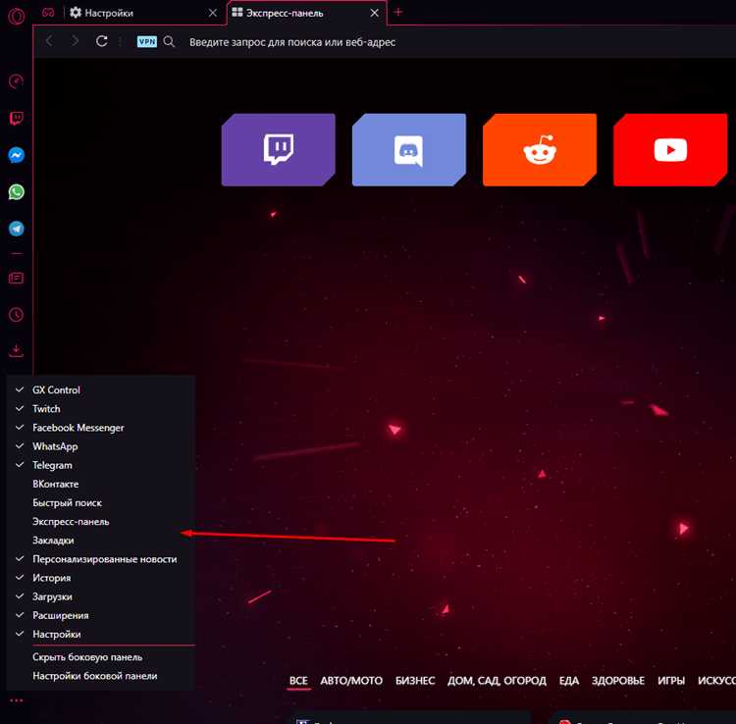Go back with the back arrow
This screenshot has height=724, width=736.
pos(49,41)
